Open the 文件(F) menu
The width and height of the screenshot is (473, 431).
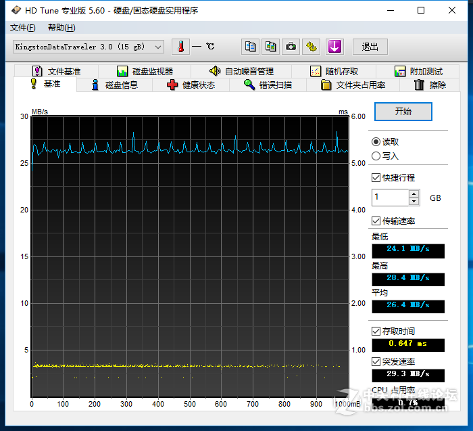click(22, 28)
